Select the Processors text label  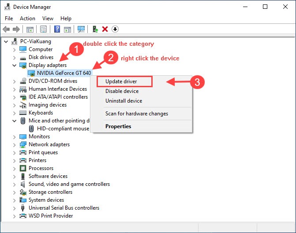pyautogui.click(x=41, y=168)
